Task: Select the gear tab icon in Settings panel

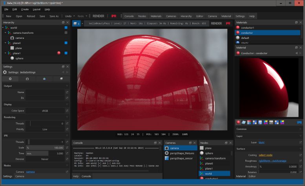Action: click(x=10, y=79)
